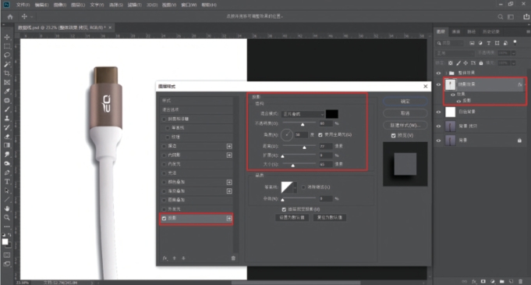Click the Home icon in the options bar
The image size is (531, 285).
pyautogui.click(x=10, y=16)
